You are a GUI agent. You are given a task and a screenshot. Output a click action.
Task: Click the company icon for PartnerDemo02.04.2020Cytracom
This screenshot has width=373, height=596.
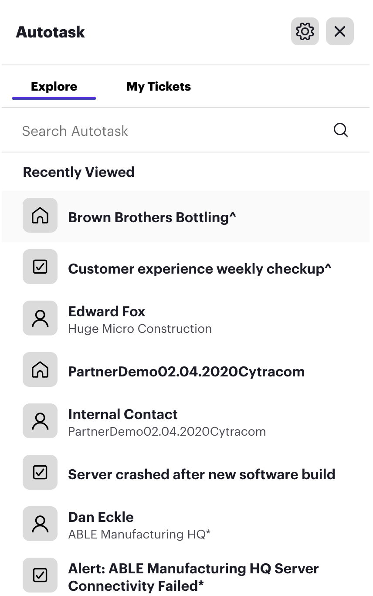tap(40, 369)
